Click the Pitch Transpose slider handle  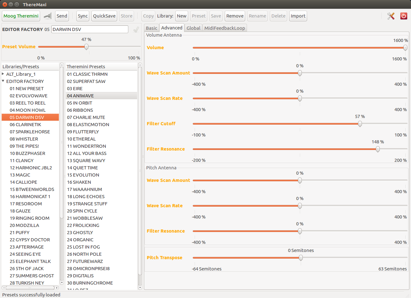click(301, 258)
